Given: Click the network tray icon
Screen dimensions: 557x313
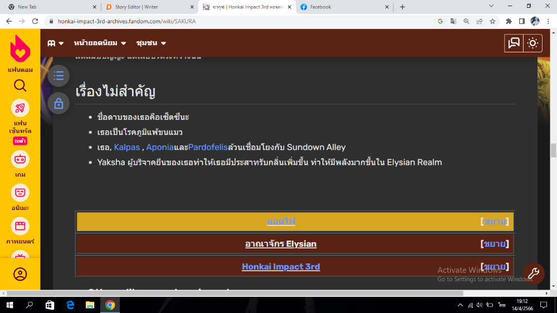Looking at the screenshot, I should coord(470,305).
